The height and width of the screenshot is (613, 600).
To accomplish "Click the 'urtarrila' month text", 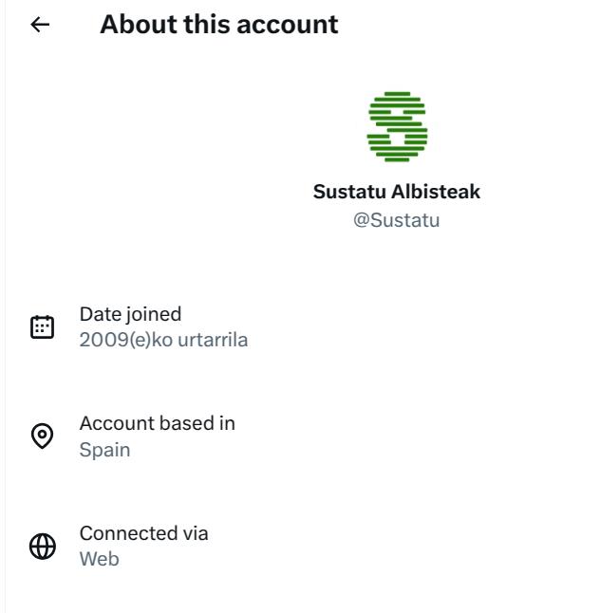I will 213,340.
